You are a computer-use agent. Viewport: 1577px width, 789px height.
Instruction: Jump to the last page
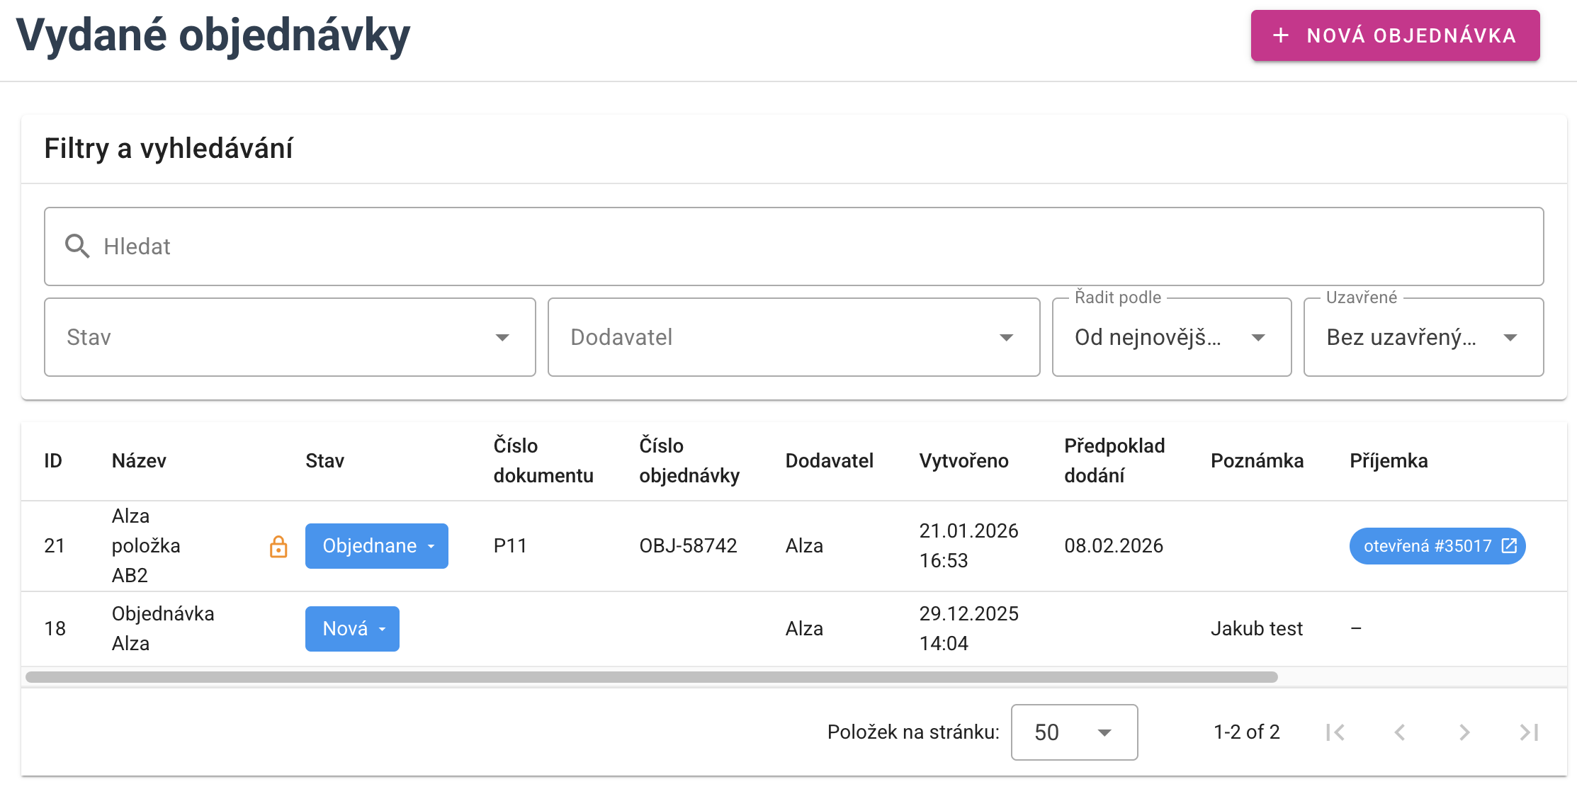tap(1529, 732)
